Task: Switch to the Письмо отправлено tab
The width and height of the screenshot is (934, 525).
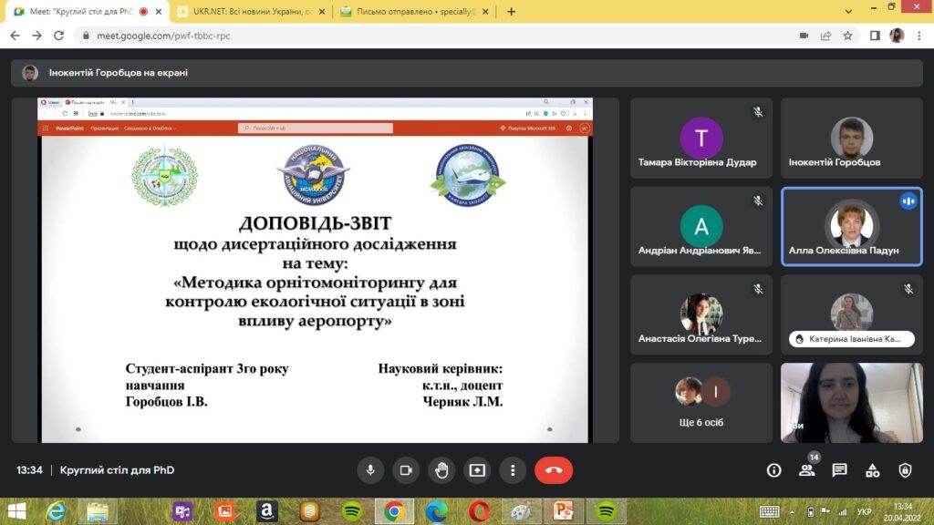Action: point(410,12)
